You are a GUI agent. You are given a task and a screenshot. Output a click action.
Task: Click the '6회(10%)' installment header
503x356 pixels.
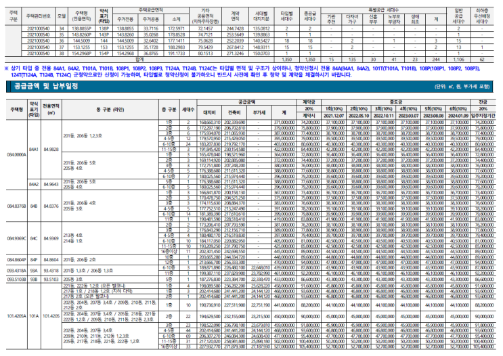[x=458, y=109]
